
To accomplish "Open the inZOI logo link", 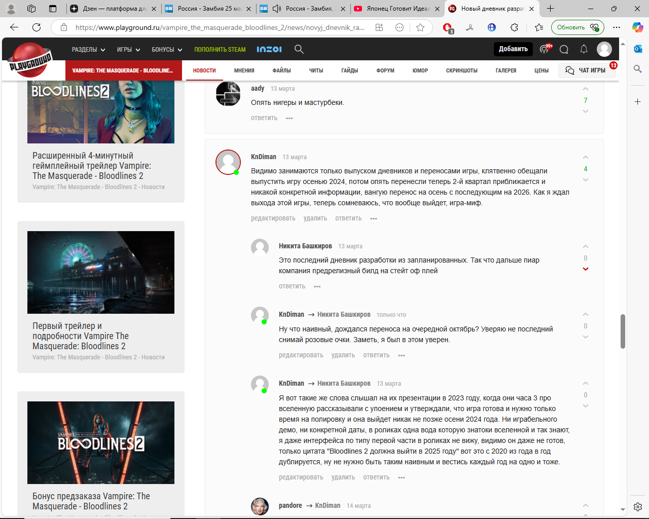I will pos(269,49).
